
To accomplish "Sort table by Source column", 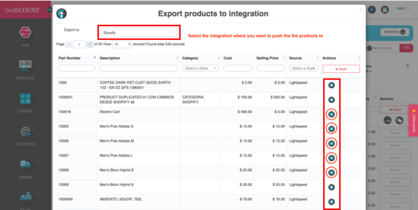I will pos(317,58).
